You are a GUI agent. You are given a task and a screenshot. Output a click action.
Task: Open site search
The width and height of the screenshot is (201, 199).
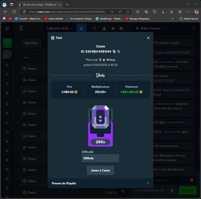coord(94,29)
